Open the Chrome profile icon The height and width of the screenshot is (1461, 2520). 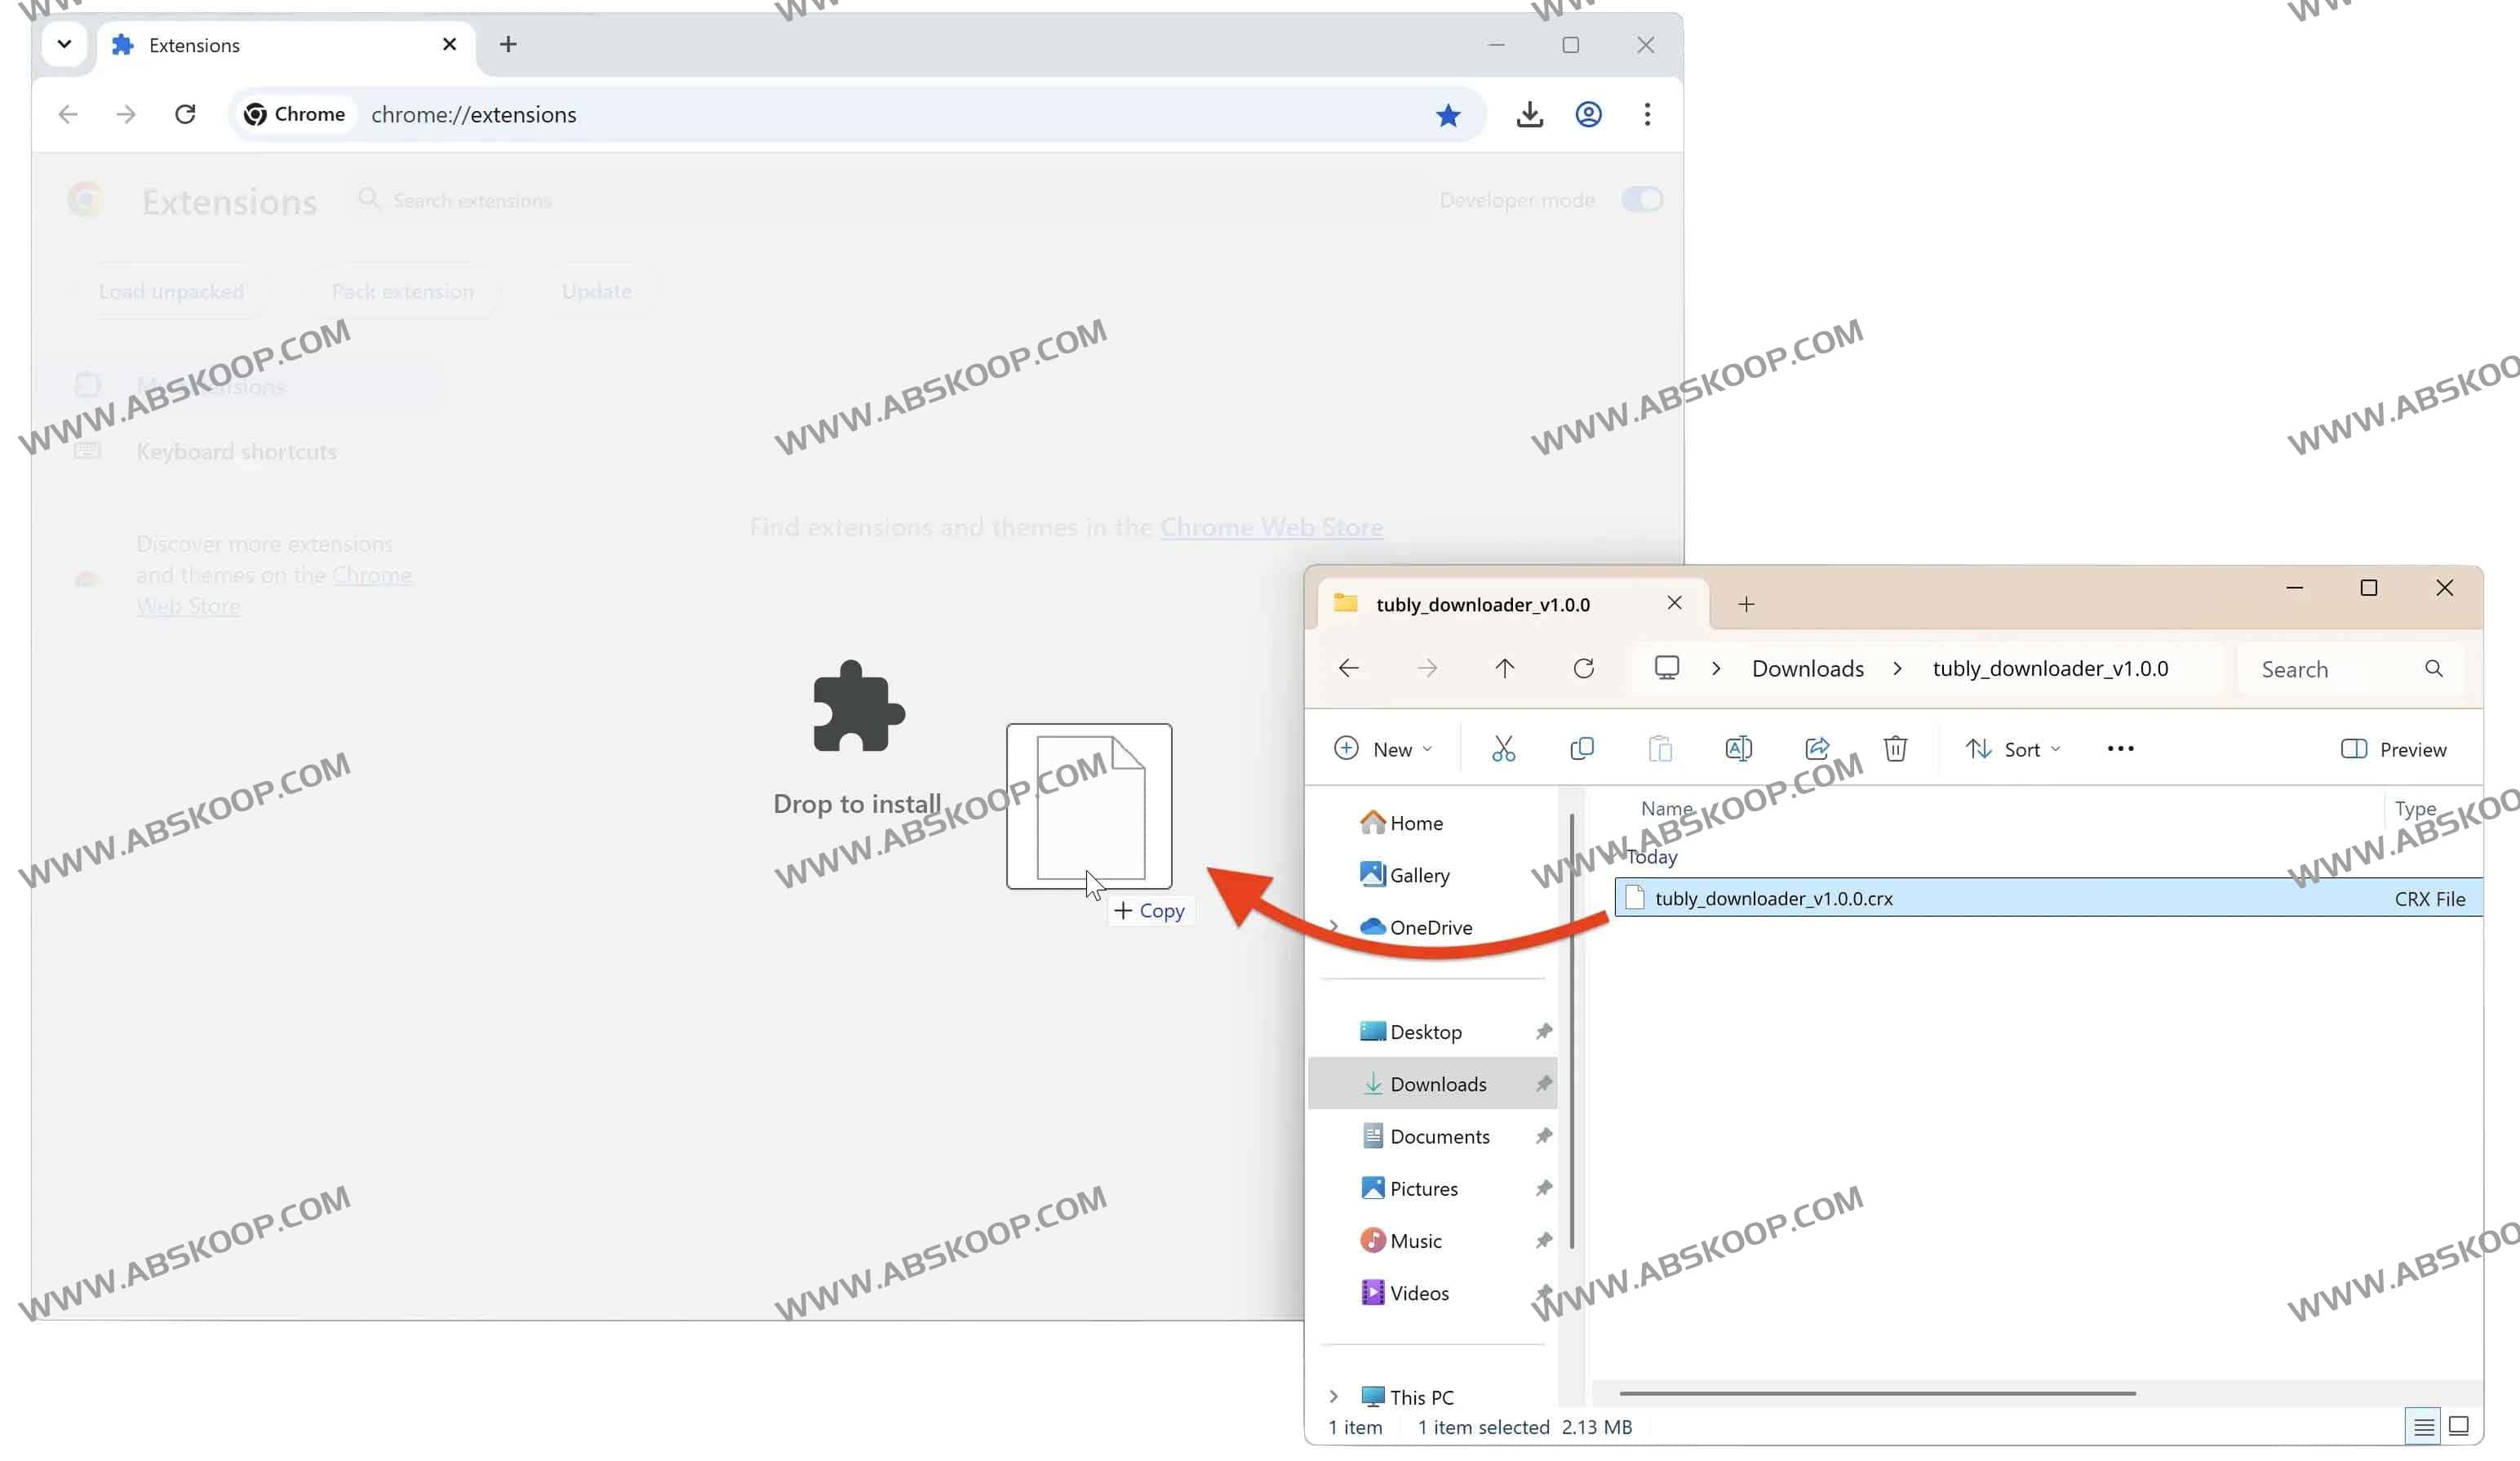click(1588, 115)
